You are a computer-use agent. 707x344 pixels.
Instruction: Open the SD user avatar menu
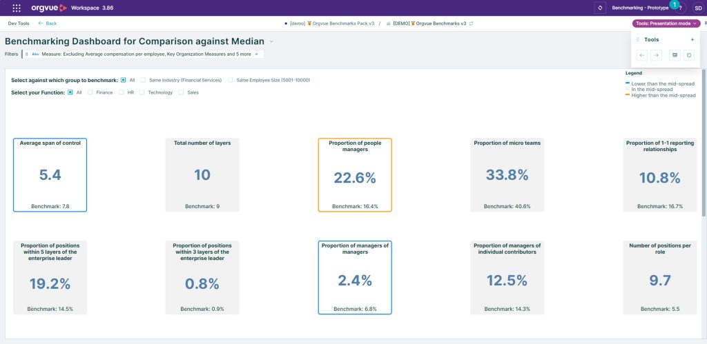[697, 8]
